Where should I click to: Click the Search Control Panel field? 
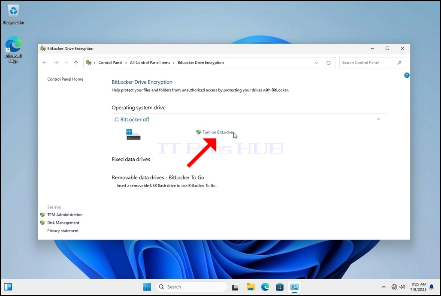coord(372,63)
